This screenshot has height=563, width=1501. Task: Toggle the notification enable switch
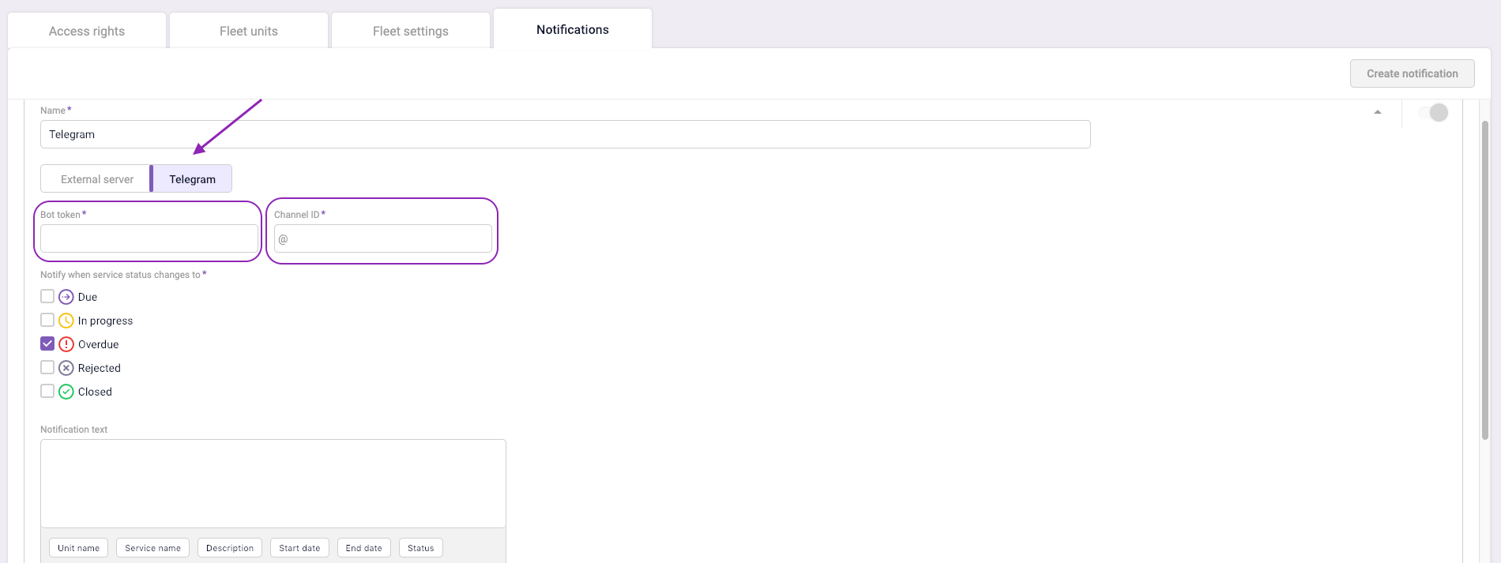click(1433, 113)
